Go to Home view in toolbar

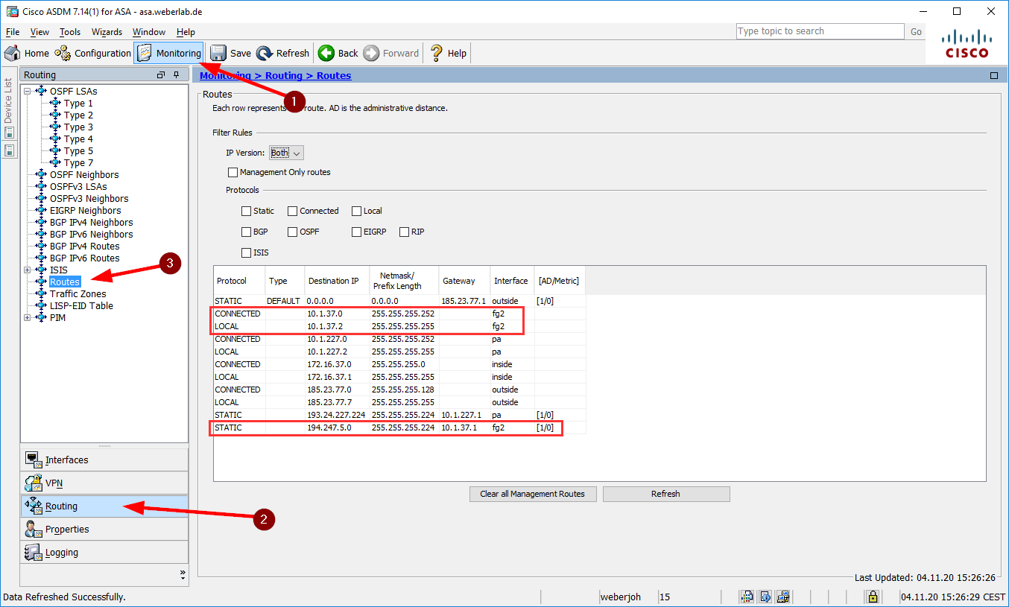(27, 53)
